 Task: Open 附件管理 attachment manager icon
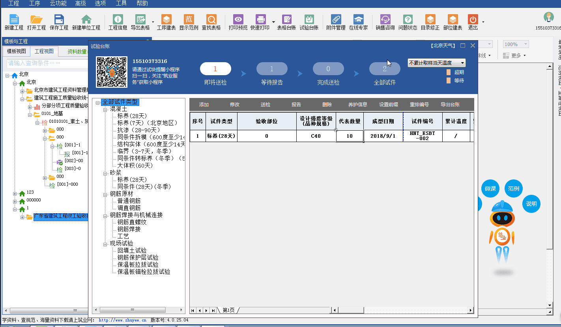click(x=336, y=20)
